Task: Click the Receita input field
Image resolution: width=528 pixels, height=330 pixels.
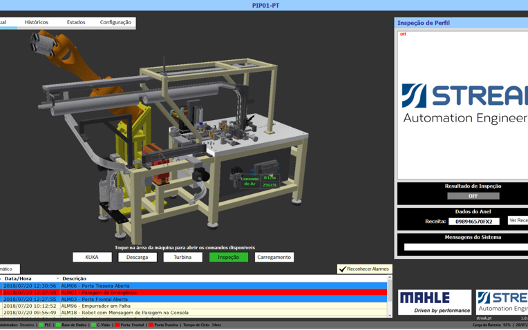Action: coord(474,222)
